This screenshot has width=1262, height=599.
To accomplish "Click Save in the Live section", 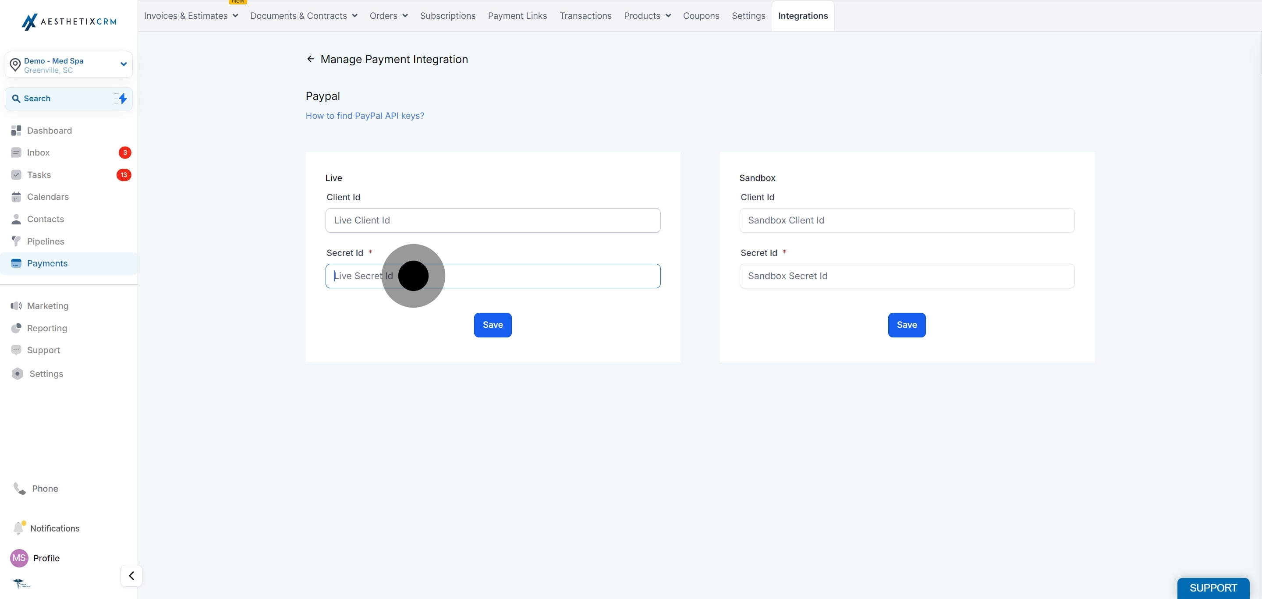I will click(x=493, y=325).
